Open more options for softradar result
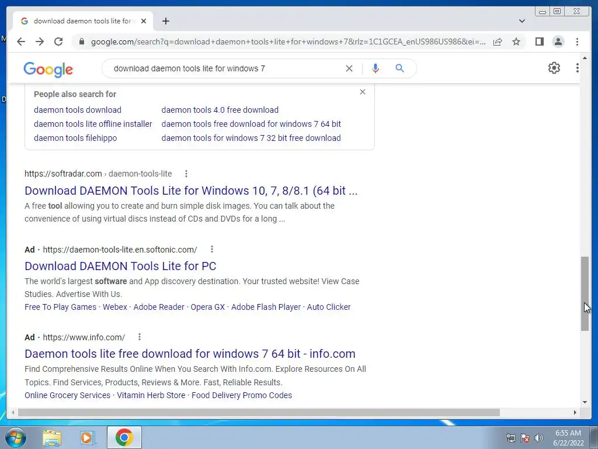The height and width of the screenshot is (449, 598). tap(186, 174)
